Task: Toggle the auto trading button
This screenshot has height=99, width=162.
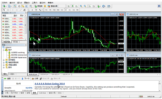Action: 52,6
